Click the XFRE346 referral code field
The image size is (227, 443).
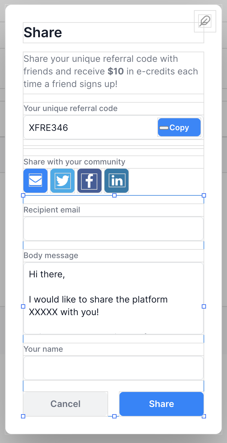(90, 128)
